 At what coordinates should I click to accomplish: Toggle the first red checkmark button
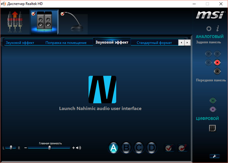(169, 148)
